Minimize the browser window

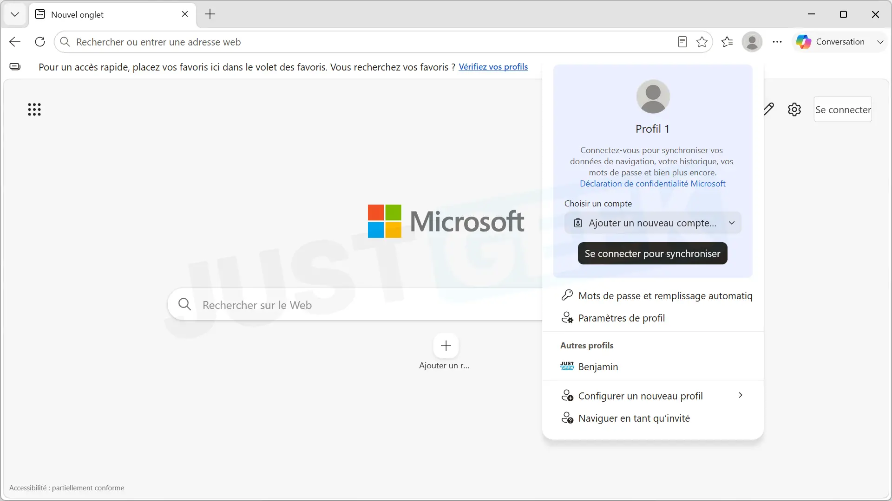(x=811, y=14)
